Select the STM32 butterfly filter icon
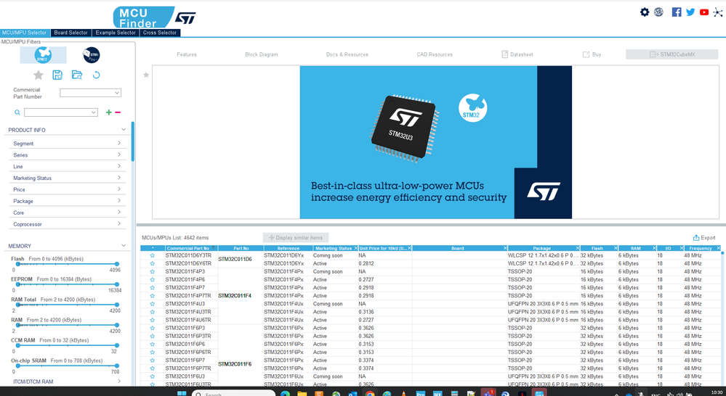Viewport: 726px width, 396px height. (x=43, y=54)
